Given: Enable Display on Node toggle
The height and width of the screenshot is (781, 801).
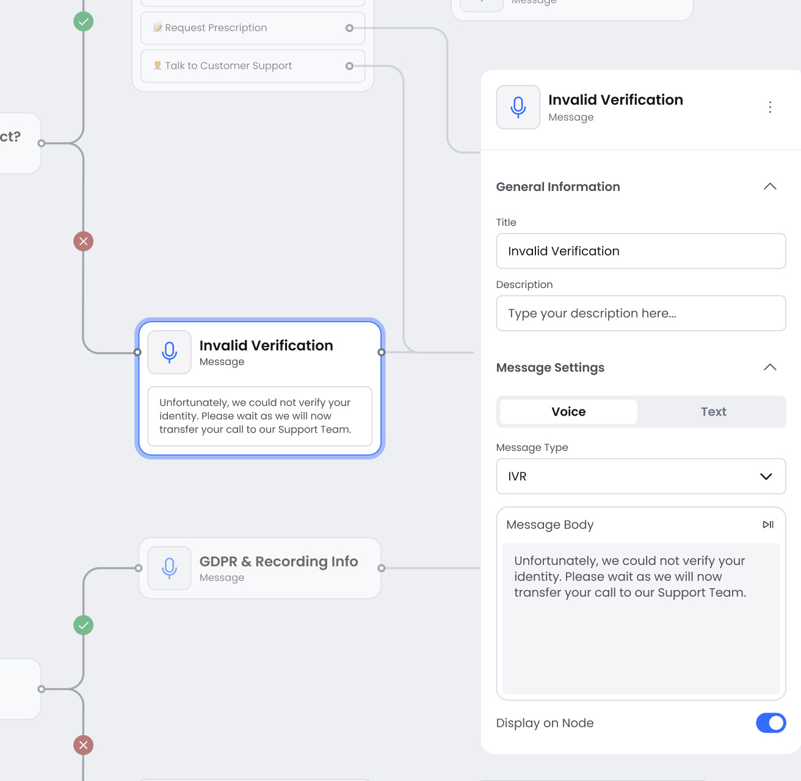Looking at the screenshot, I should (x=771, y=723).
